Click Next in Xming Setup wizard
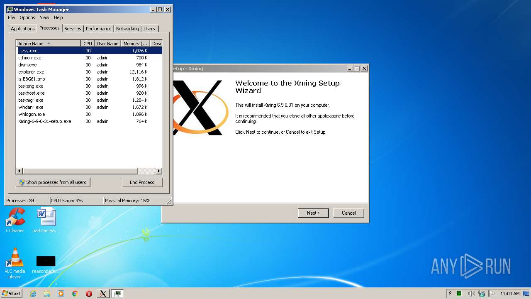 click(x=313, y=213)
